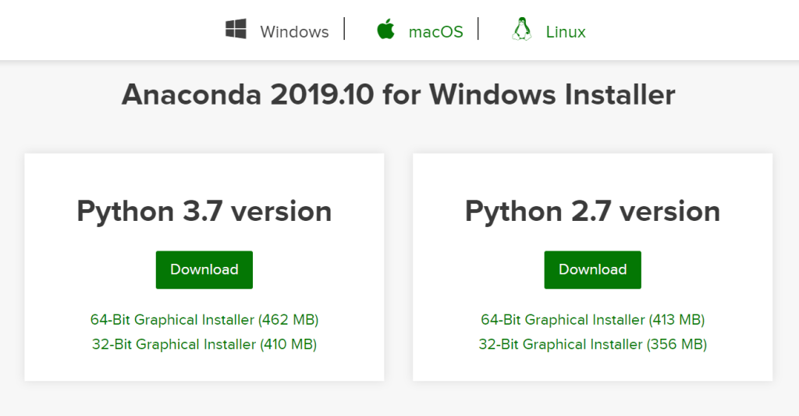Image resolution: width=799 pixels, height=416 pixels.
Task: Click the Anaconda 2019.10 for Windows Installer heading
Action: [398, 94]
